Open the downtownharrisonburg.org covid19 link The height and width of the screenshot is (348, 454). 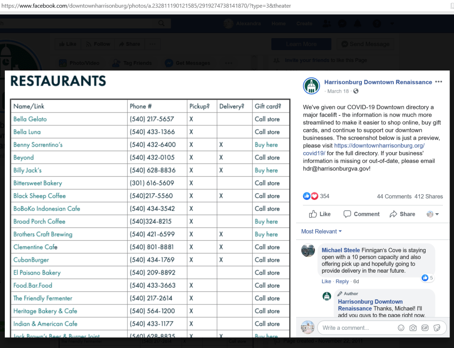[x=364, y=149]
